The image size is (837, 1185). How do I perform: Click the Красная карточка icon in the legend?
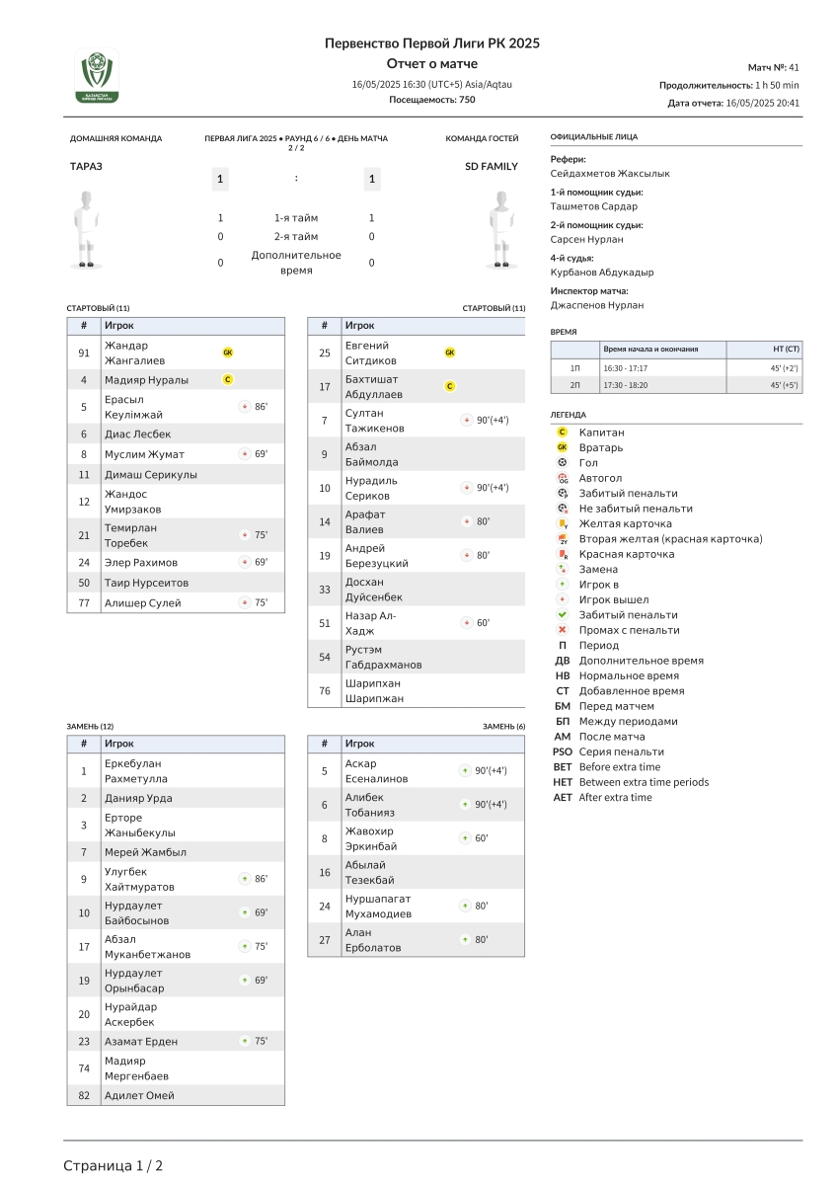coord(563,554)
